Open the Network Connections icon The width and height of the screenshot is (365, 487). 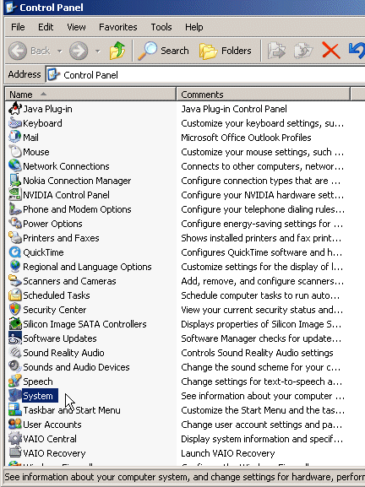click(15, 166)
